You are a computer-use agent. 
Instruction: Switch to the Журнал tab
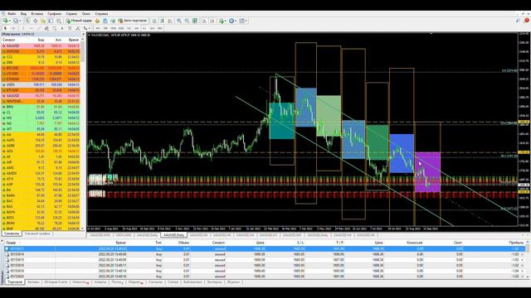(233, 281)
